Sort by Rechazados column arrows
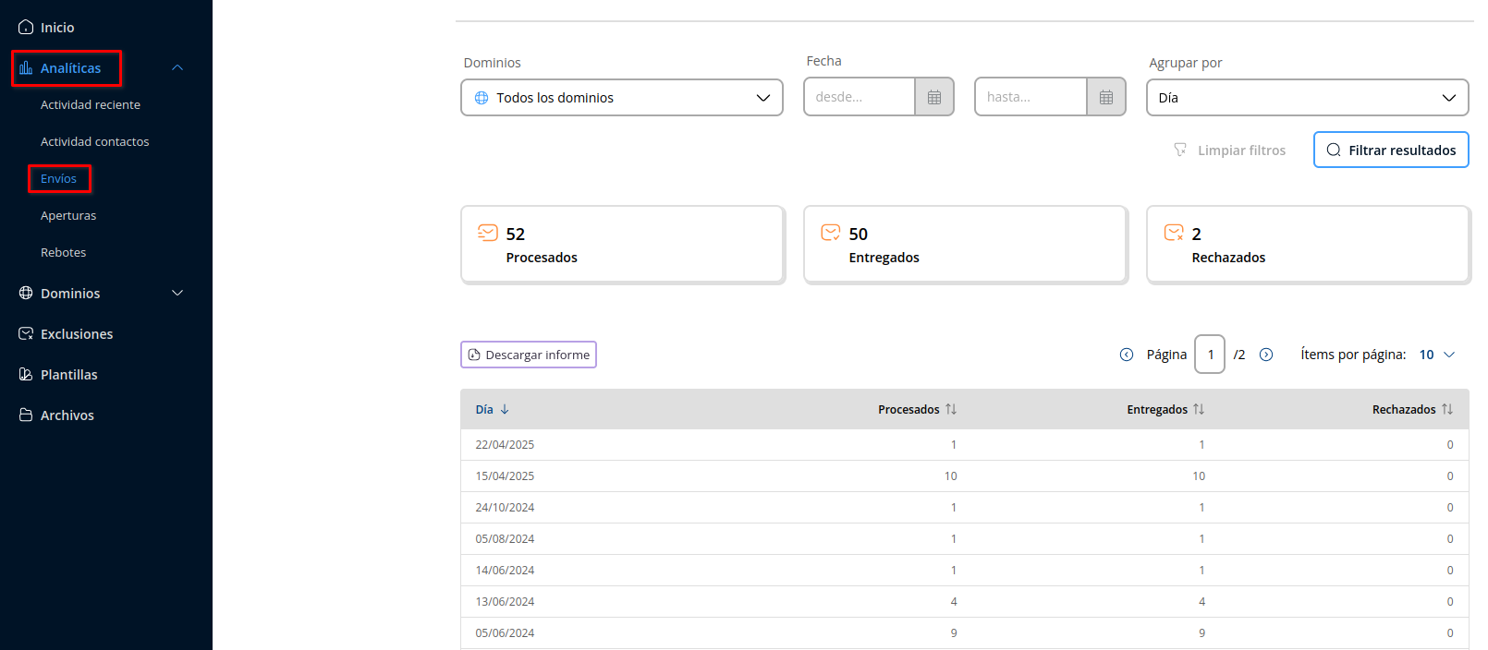This screenshot has height=650, width=1488. (x=1447, y=409)
